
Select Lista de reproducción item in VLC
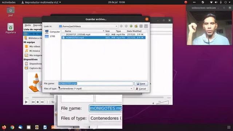click(x=33, y=34)
